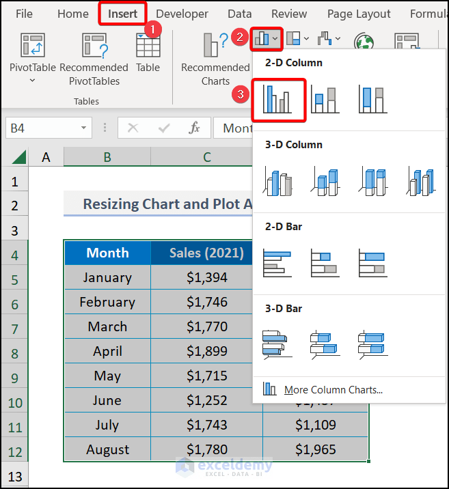Select 2-D 100% Stacked Column chart
Screen dimensions: 449x489
pos(373,100)
